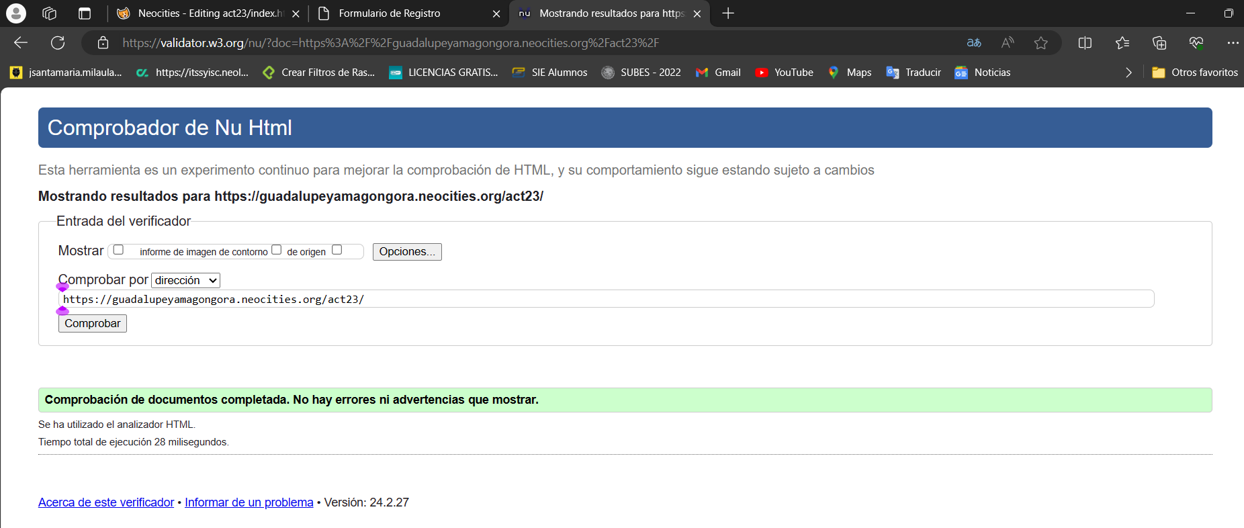1244x528 pixels.
Task: Go back to the previous page
Action: (x=21, y=43)
